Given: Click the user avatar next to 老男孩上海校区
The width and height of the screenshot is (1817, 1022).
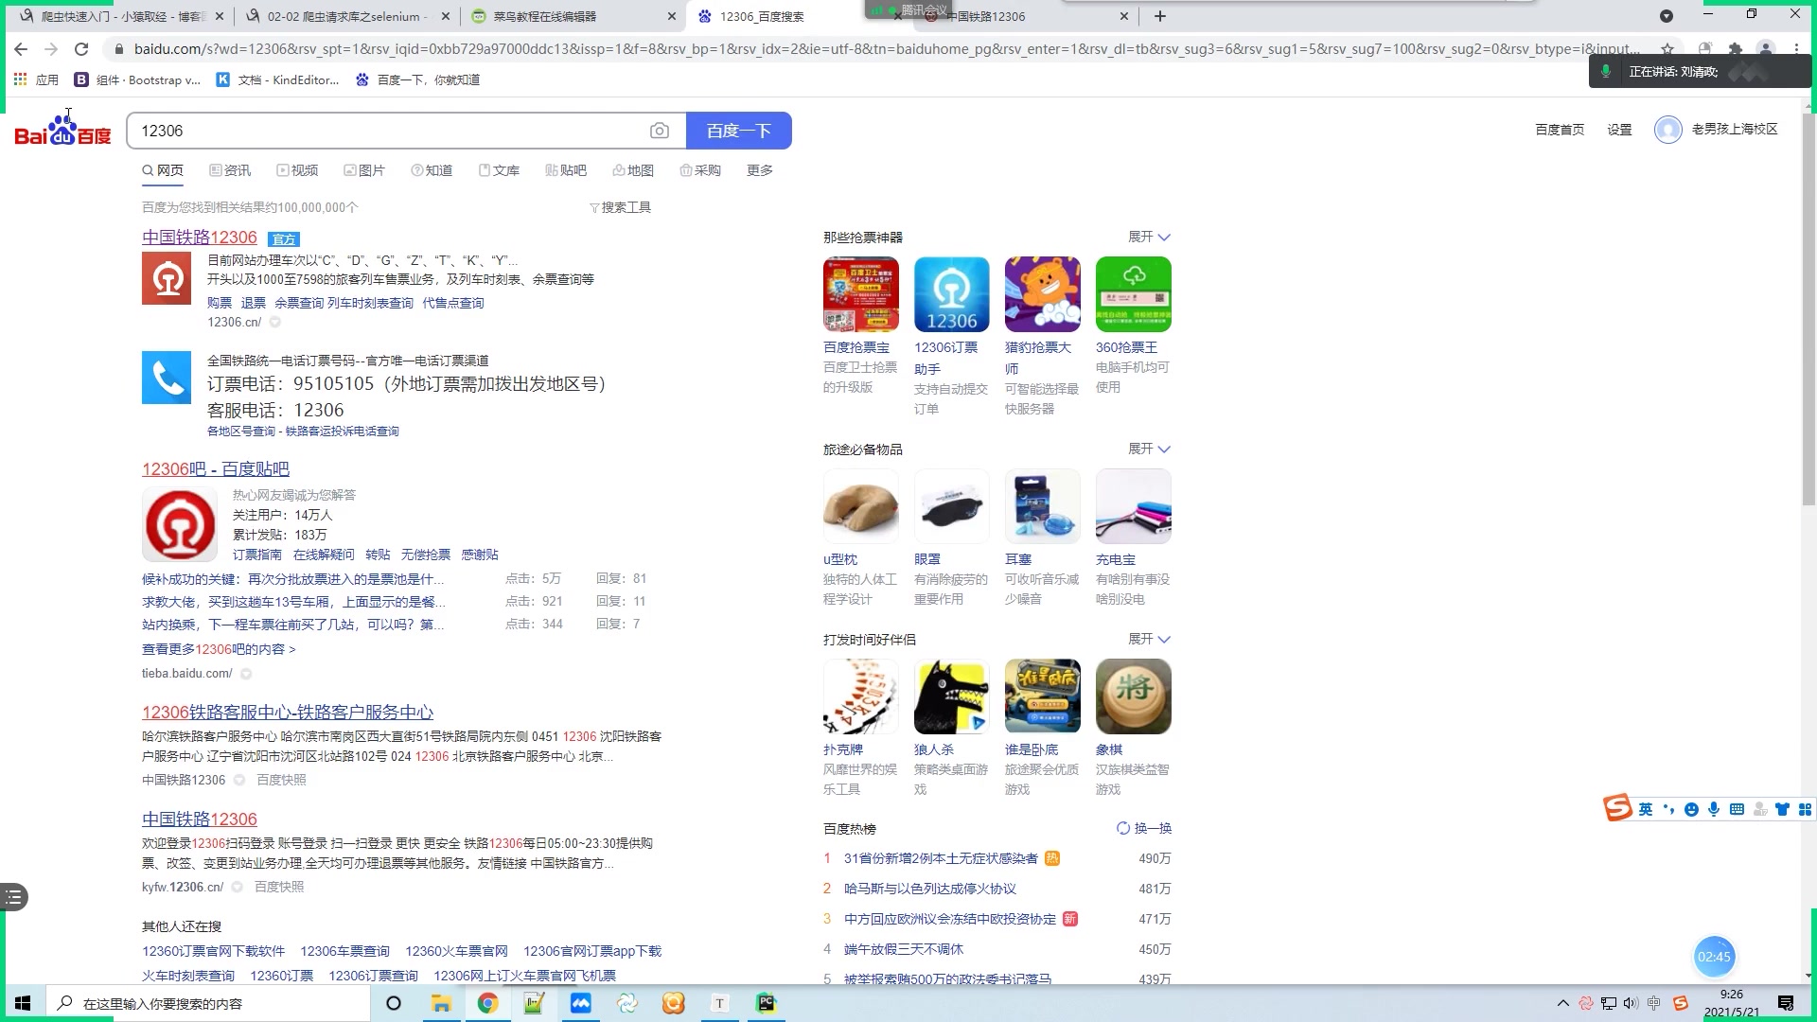Looking at the screenshot, I should coord(1668,130).
